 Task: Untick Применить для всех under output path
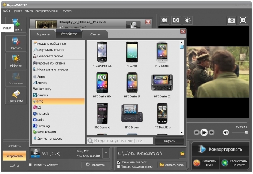click(119, 162)
